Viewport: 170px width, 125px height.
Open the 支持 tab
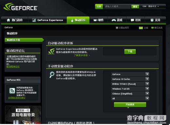[155, 20]
